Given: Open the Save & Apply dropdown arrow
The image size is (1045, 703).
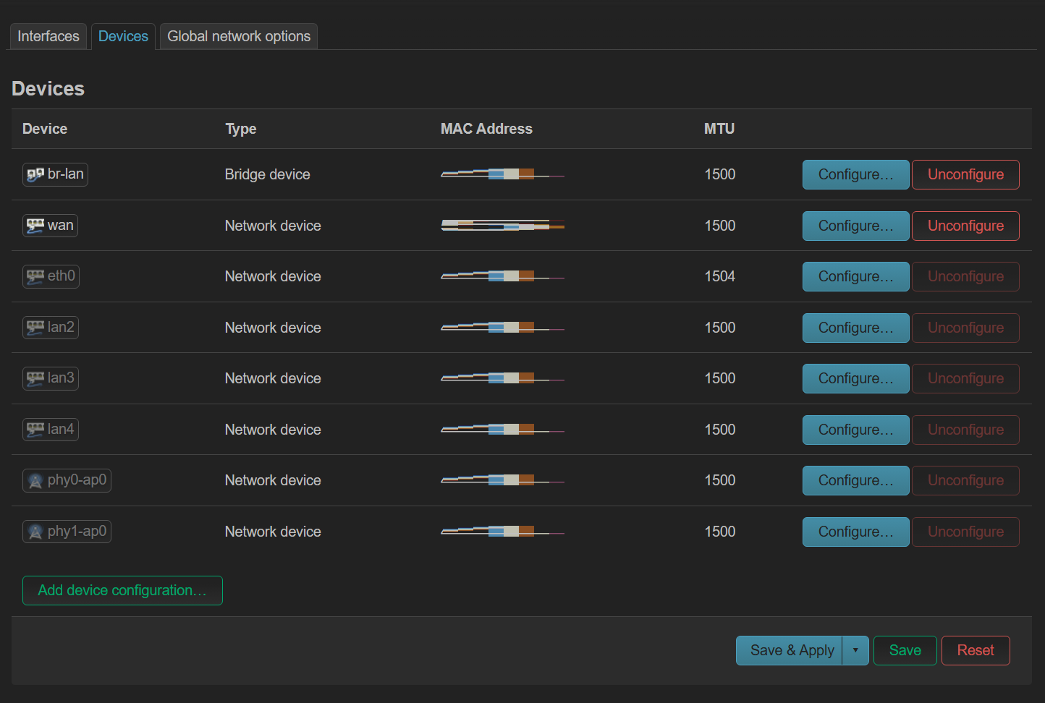Looking at the screenshot, I should (x=855, y=650).
